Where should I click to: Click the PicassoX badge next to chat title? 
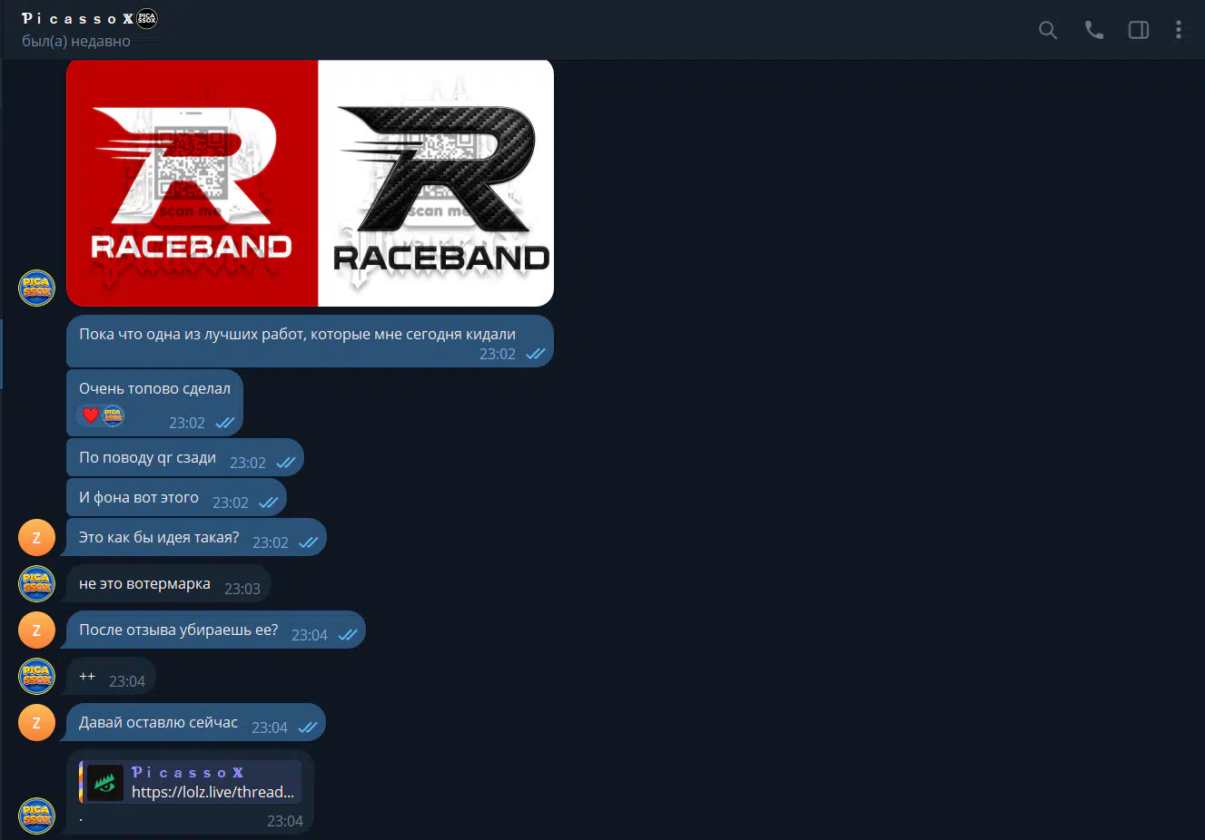(147, 18)
